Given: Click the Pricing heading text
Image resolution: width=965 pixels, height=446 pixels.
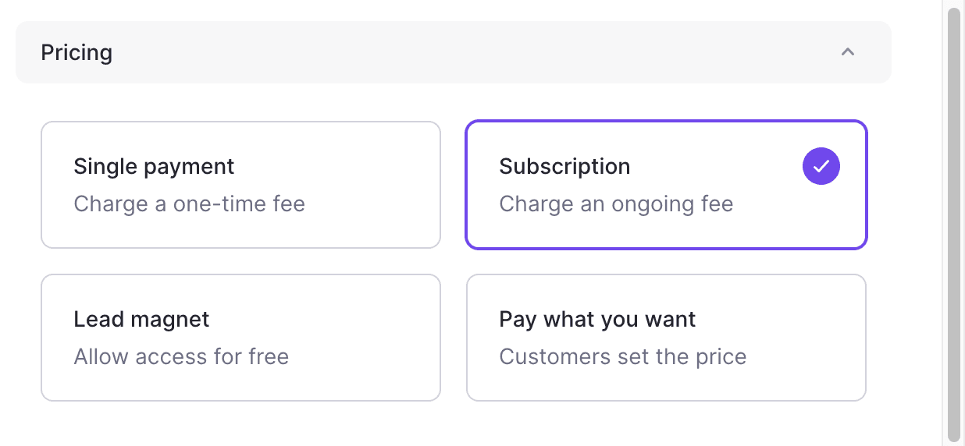Looking at the screenshot, I should 77,52.
